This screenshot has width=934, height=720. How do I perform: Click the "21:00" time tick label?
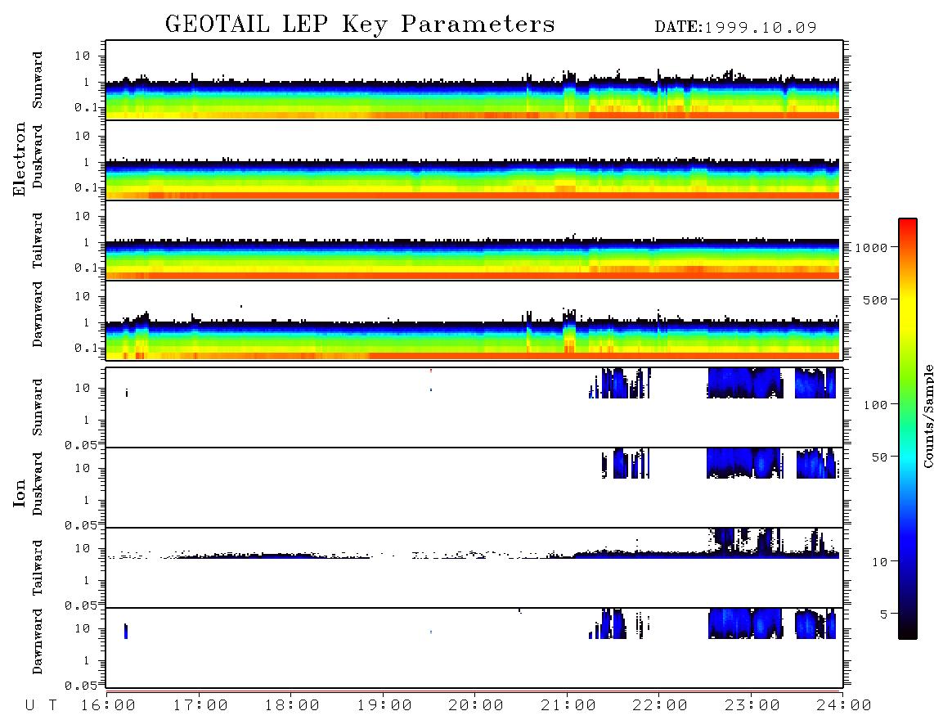(x=568, y=706)
